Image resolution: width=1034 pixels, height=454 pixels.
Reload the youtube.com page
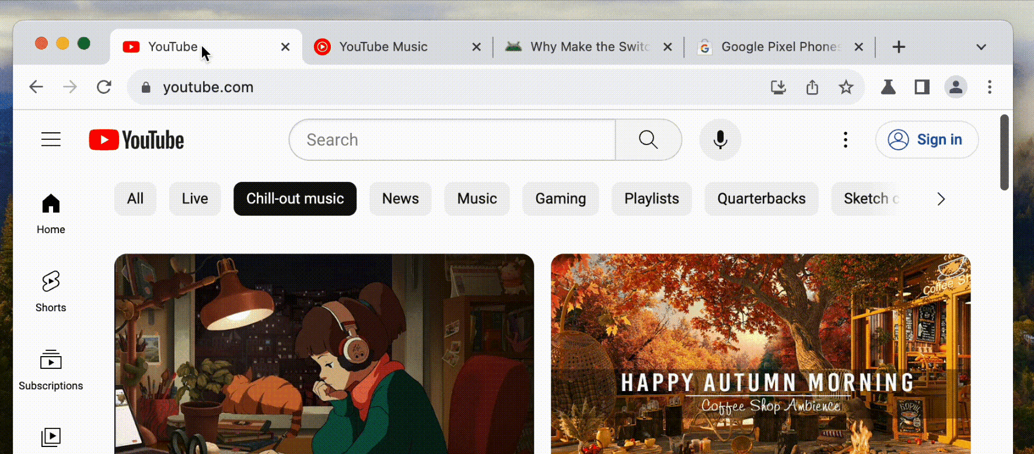point(104,87)
